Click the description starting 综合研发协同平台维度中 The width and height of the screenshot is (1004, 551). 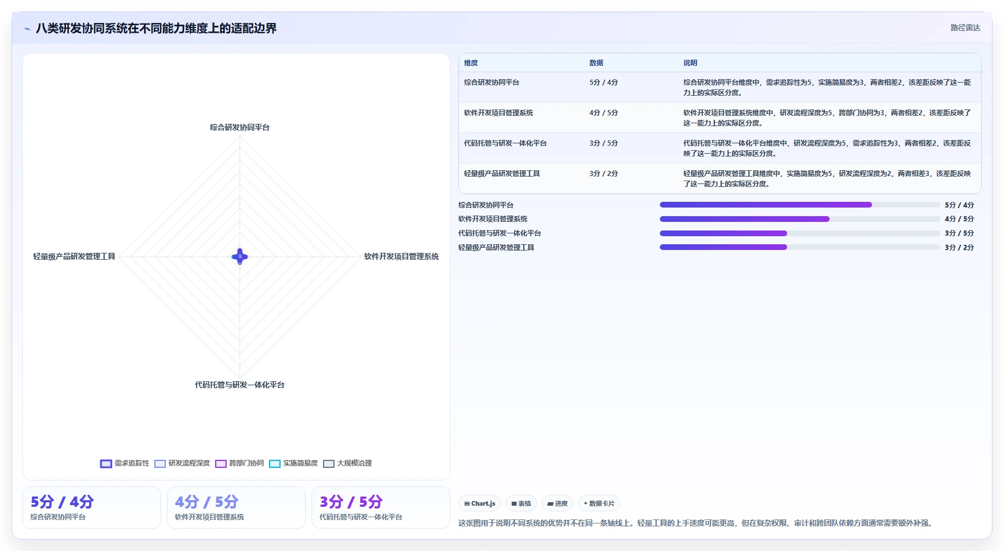(827, 88)
